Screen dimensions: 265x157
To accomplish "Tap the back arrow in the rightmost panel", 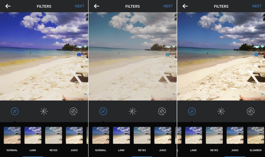I will (185, 6).
